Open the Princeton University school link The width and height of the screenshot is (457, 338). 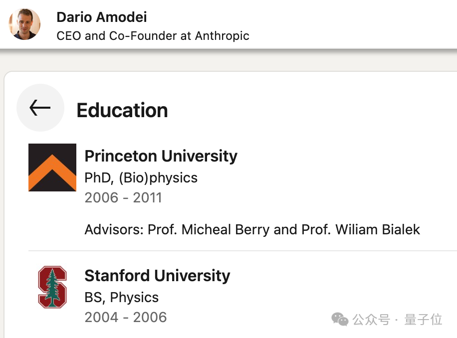coord(161,156)
